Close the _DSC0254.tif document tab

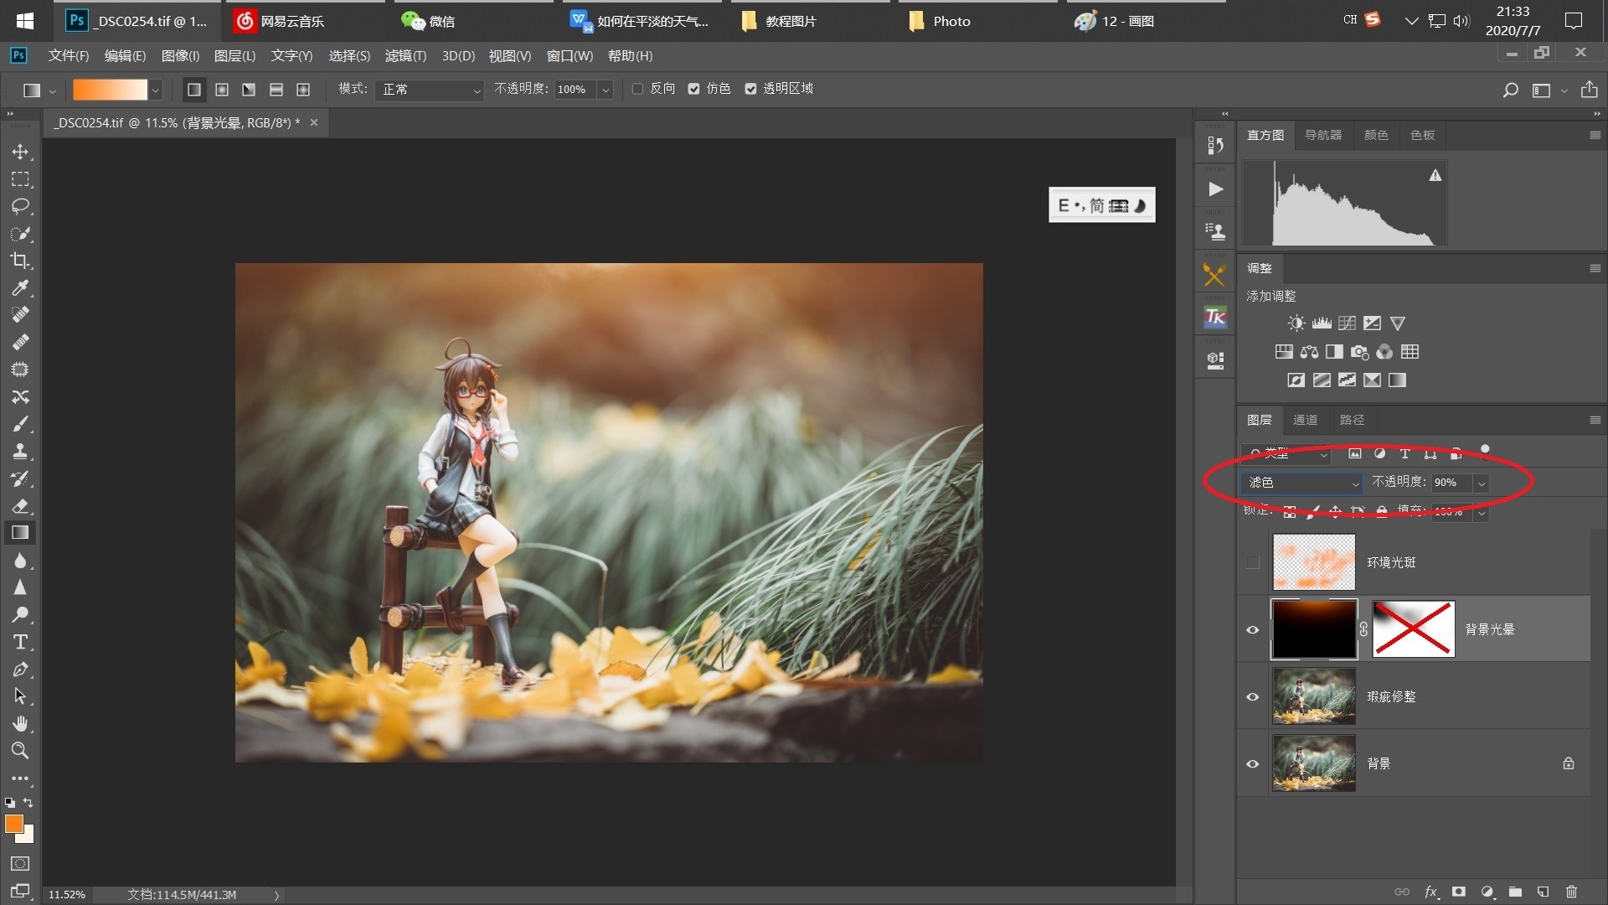[314, 122]
